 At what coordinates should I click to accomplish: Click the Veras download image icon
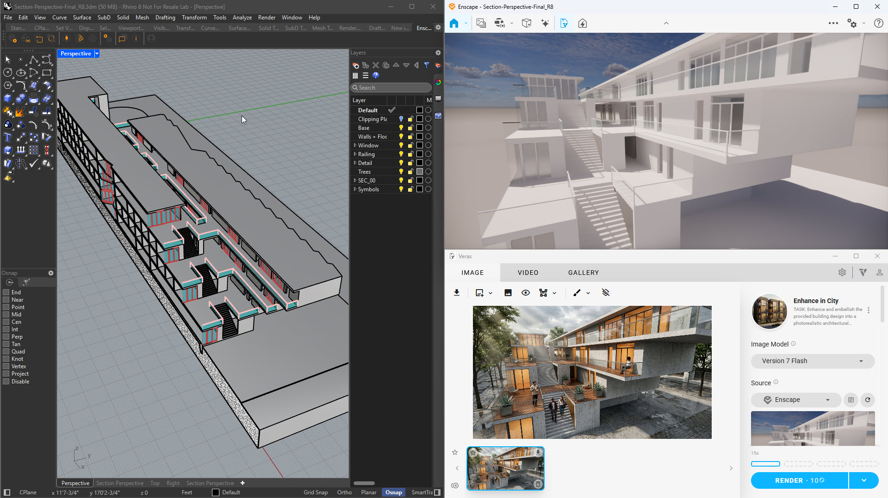point(457,293)
